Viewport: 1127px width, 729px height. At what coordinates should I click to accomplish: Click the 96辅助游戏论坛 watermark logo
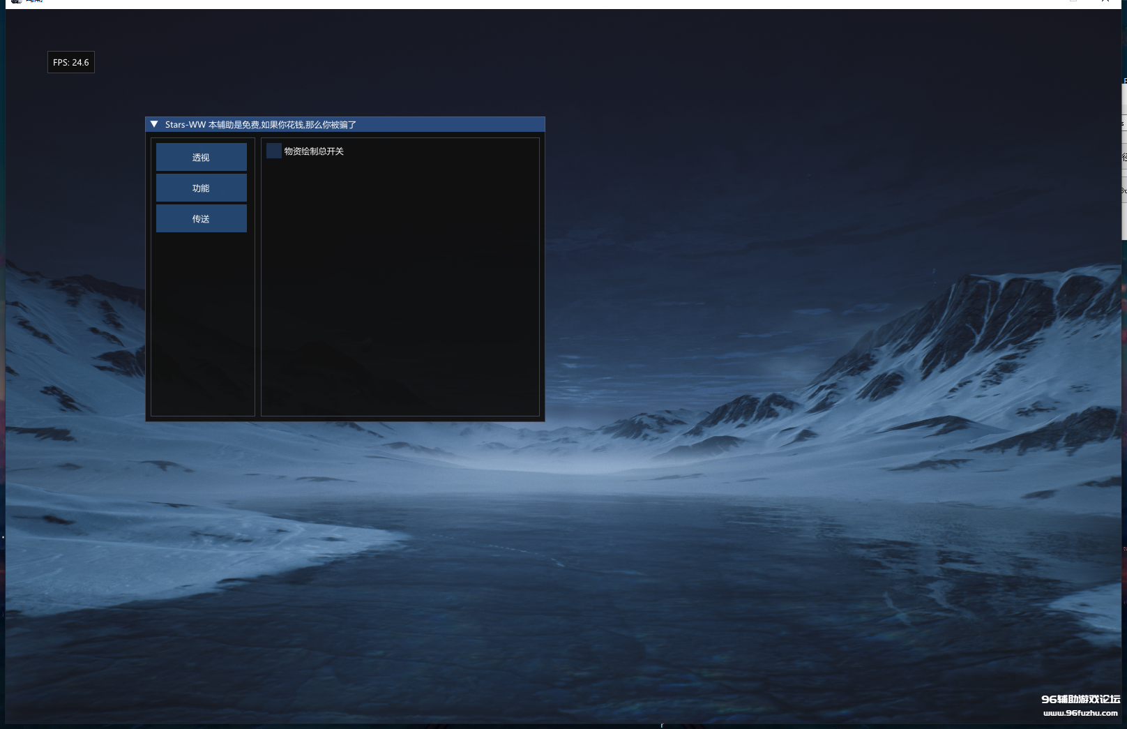1080,699
